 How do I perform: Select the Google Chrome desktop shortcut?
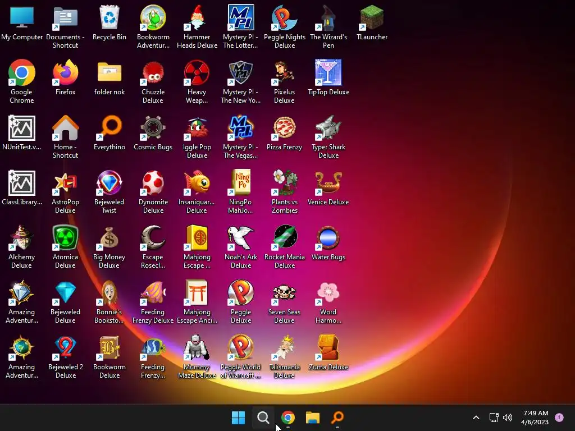click(22, 72)
